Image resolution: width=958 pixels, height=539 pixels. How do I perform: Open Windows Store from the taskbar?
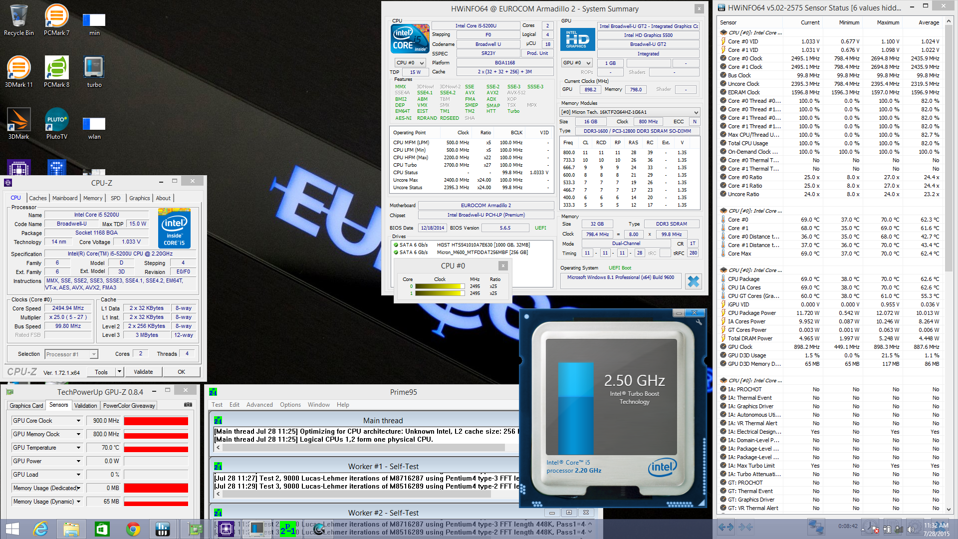coord(102,529)
